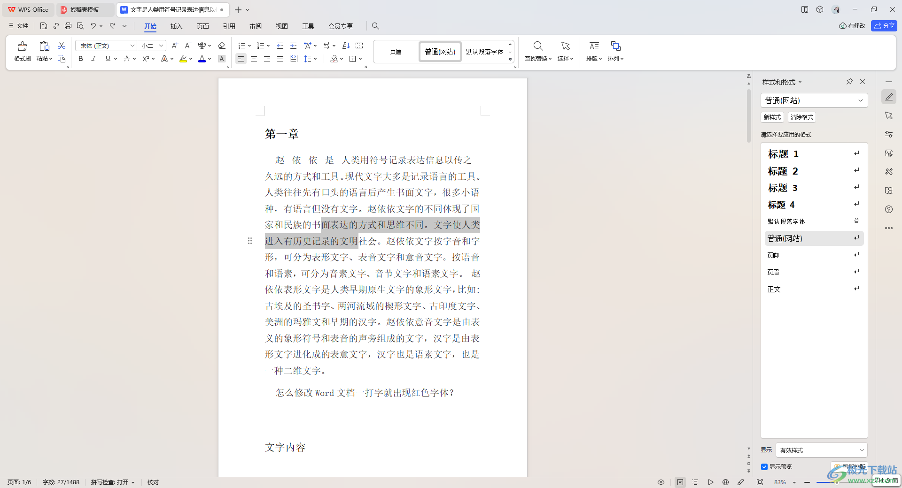The image size is (902, 488).
Task: Expand bullet list dropdown arrow
Action: click(x=249, y=46)
